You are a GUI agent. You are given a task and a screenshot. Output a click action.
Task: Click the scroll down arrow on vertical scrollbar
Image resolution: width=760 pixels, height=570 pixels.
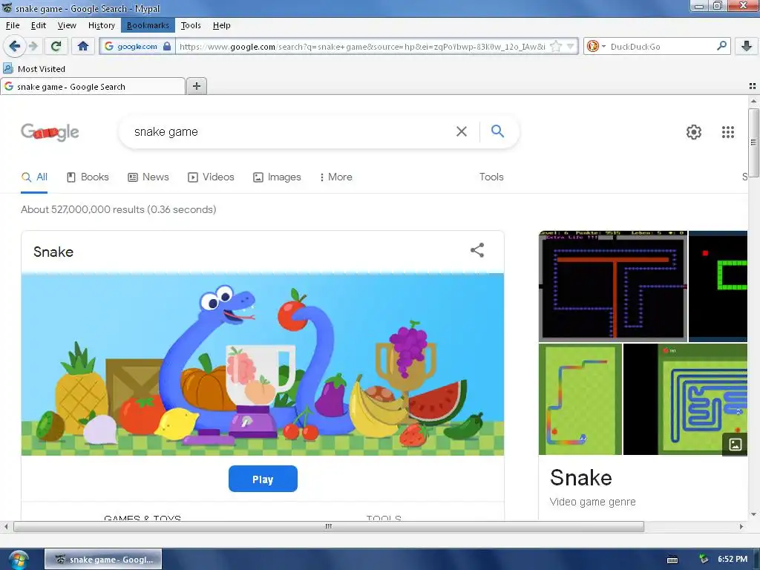click(x=753, y=514)
